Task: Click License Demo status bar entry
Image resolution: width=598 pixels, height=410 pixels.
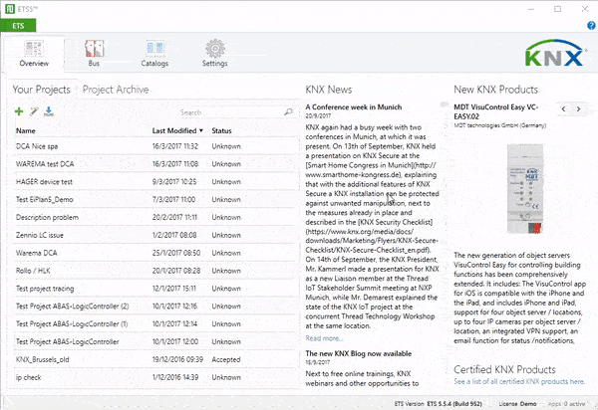Action: click(x=517, y=403)
